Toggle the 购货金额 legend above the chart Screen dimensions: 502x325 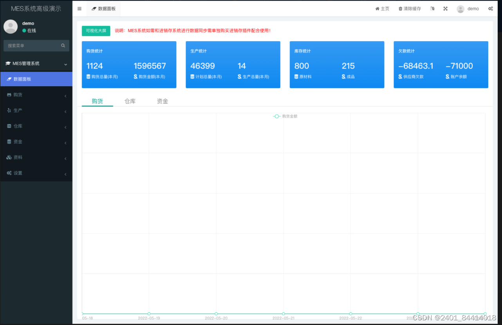point(285,116)
